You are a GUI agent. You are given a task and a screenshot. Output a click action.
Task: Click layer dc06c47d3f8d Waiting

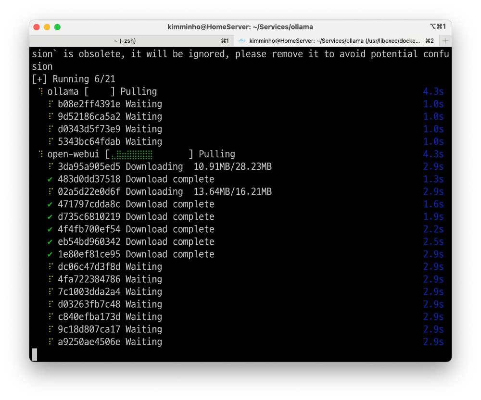point(110,267)
